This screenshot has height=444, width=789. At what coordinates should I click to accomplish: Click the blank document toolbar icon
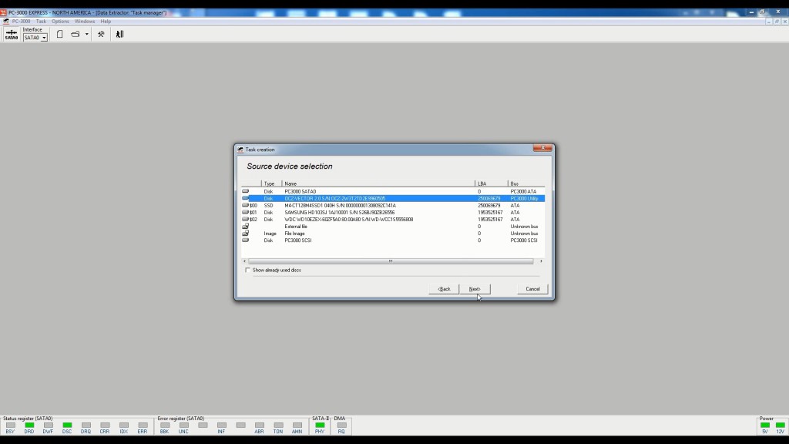tap(60, 34)
